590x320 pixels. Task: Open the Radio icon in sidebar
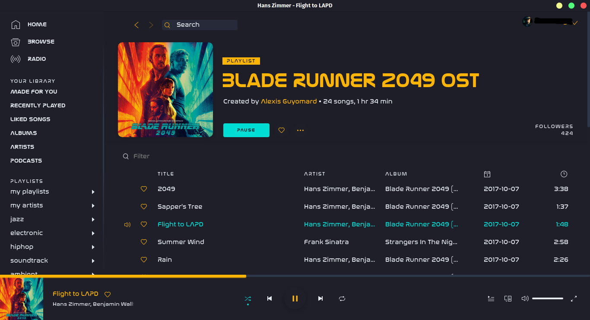point(16,59)
